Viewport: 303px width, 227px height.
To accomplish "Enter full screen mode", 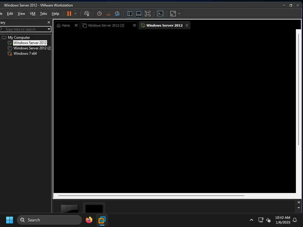I will click(148, 14).
